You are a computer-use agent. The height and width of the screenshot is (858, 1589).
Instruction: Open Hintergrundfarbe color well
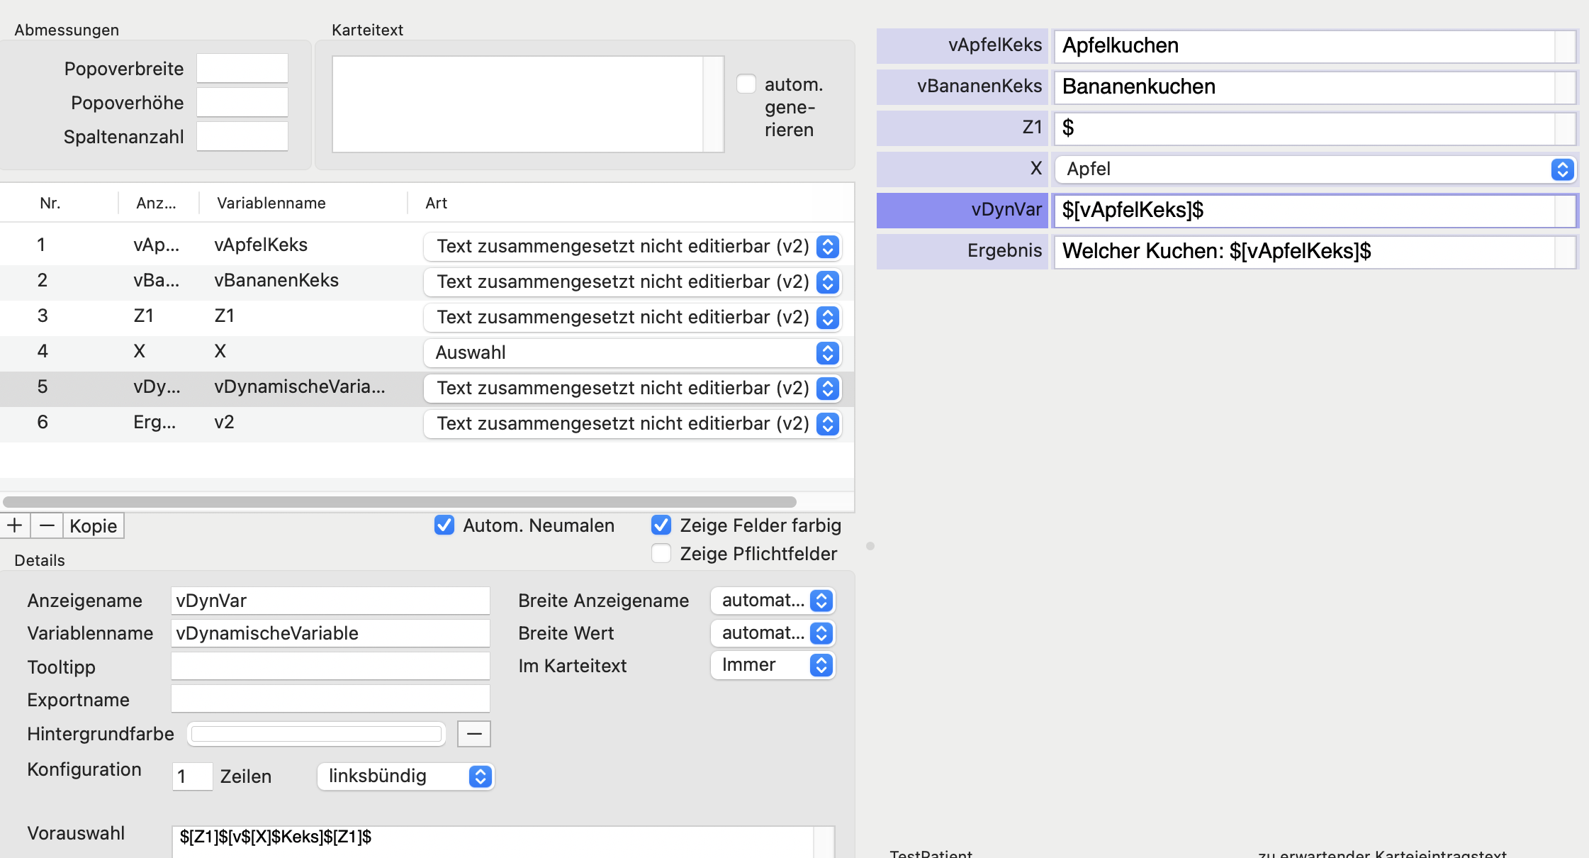(x=316, y=734)
